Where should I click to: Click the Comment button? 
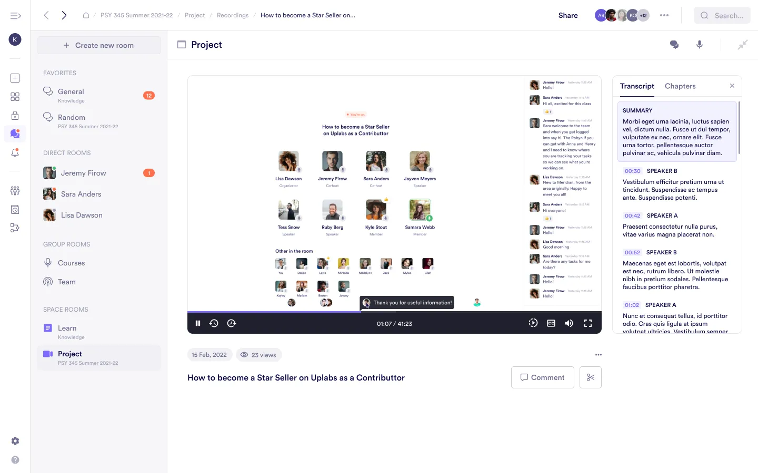tap(542, 377)
